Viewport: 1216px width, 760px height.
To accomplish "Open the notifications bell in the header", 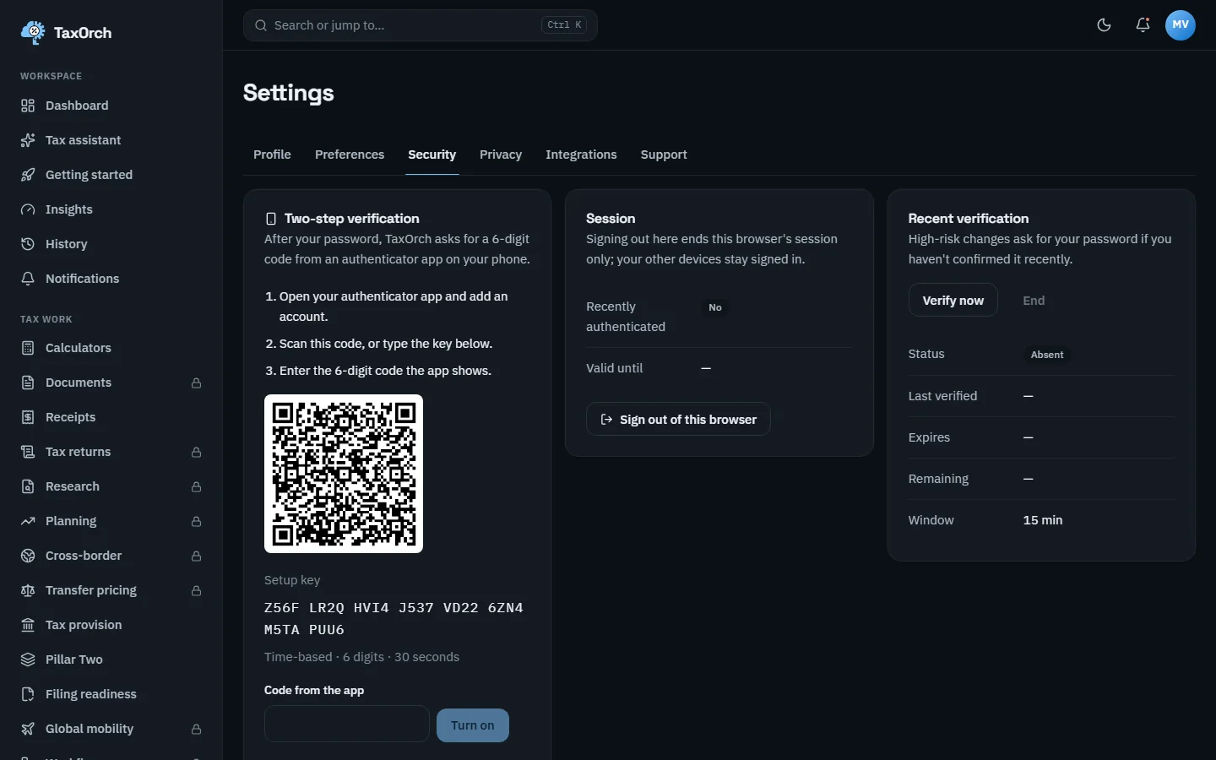I will pyautogui.click(x=1143, y=25).
